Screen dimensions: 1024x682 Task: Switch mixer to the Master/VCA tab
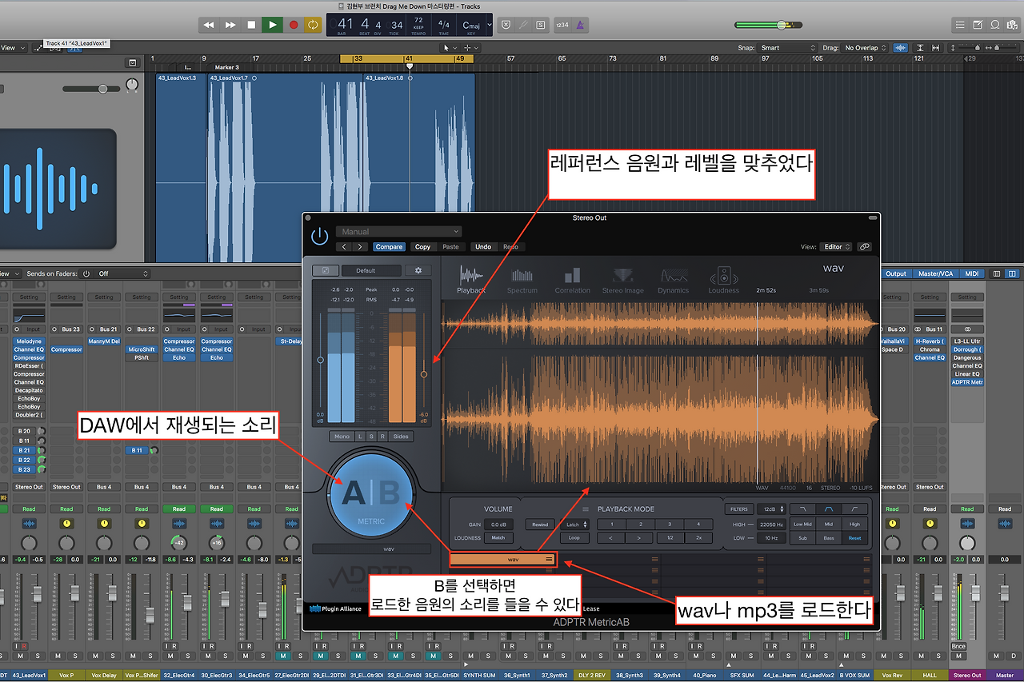(x=934, y=273)
